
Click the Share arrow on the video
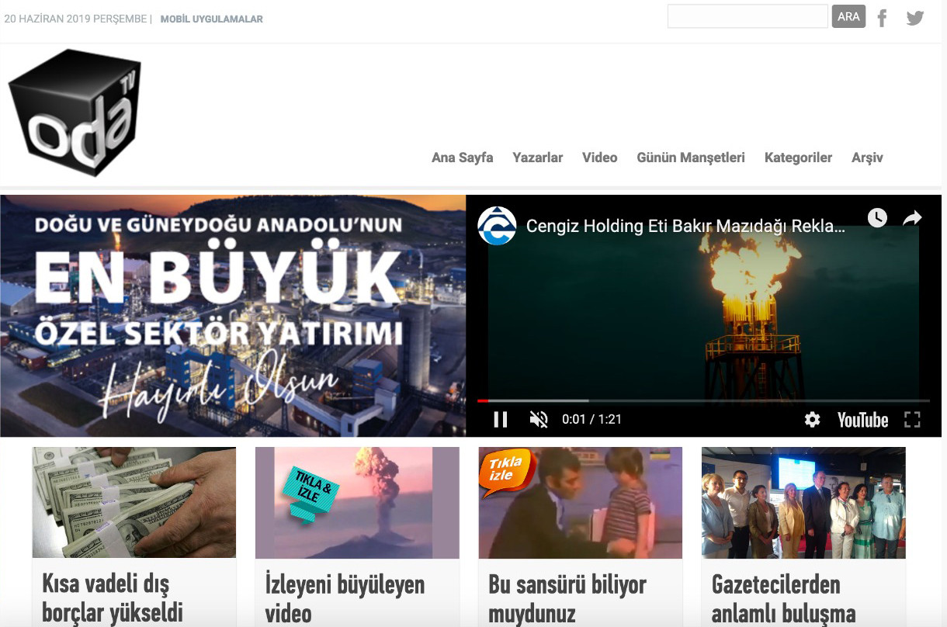pyautogui.click(x=911, y=218)
